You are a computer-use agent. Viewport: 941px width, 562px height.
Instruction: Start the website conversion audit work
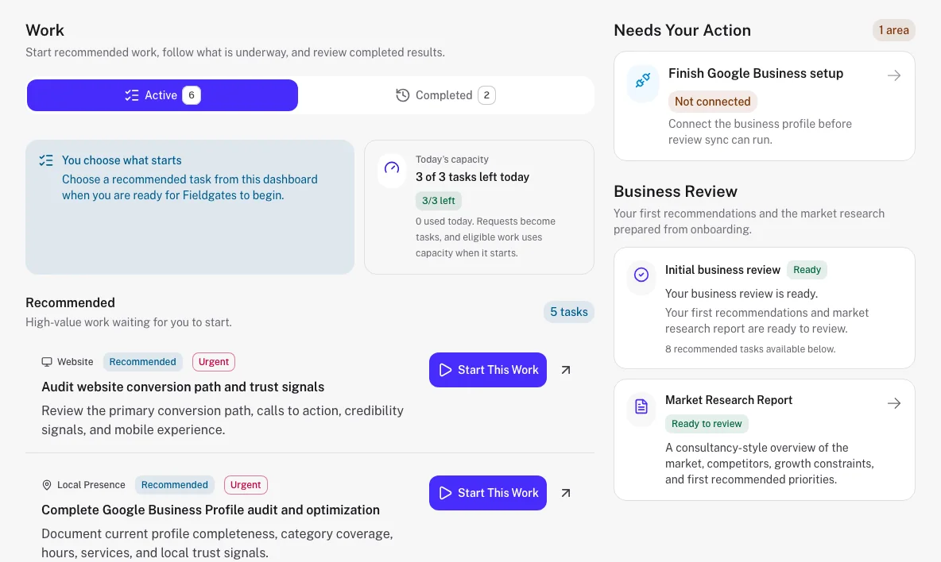(488, 370)
